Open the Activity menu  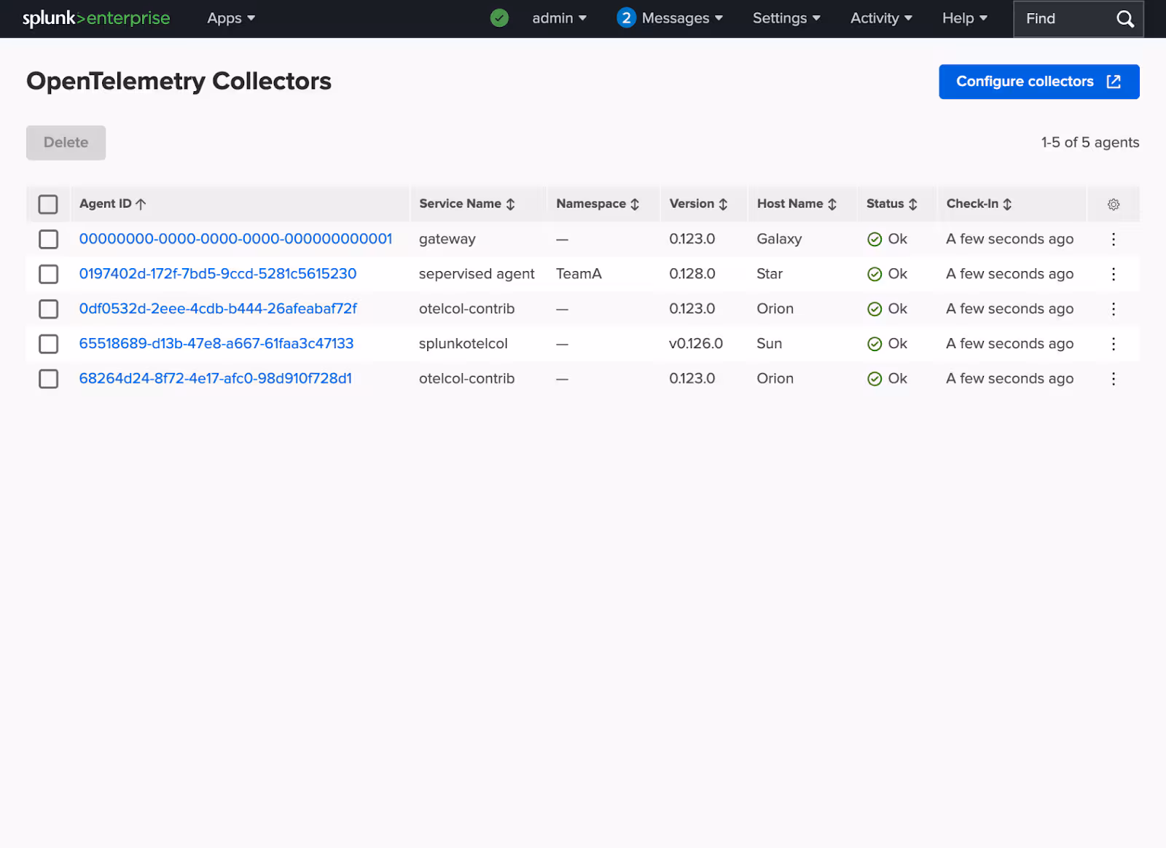point(880,18)
